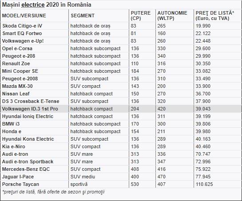Click the Skoda Citigo-e iV row
The width and height of the screenshot is (242, 201).
click(x=121, y=26)
